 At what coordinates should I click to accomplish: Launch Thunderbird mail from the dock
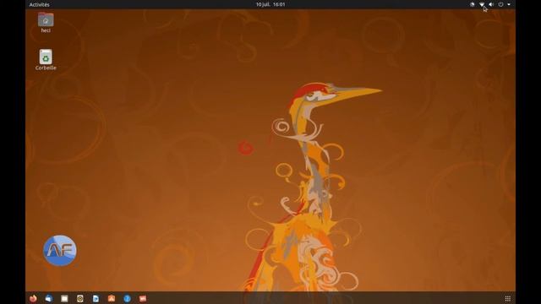tap(49, 298)
